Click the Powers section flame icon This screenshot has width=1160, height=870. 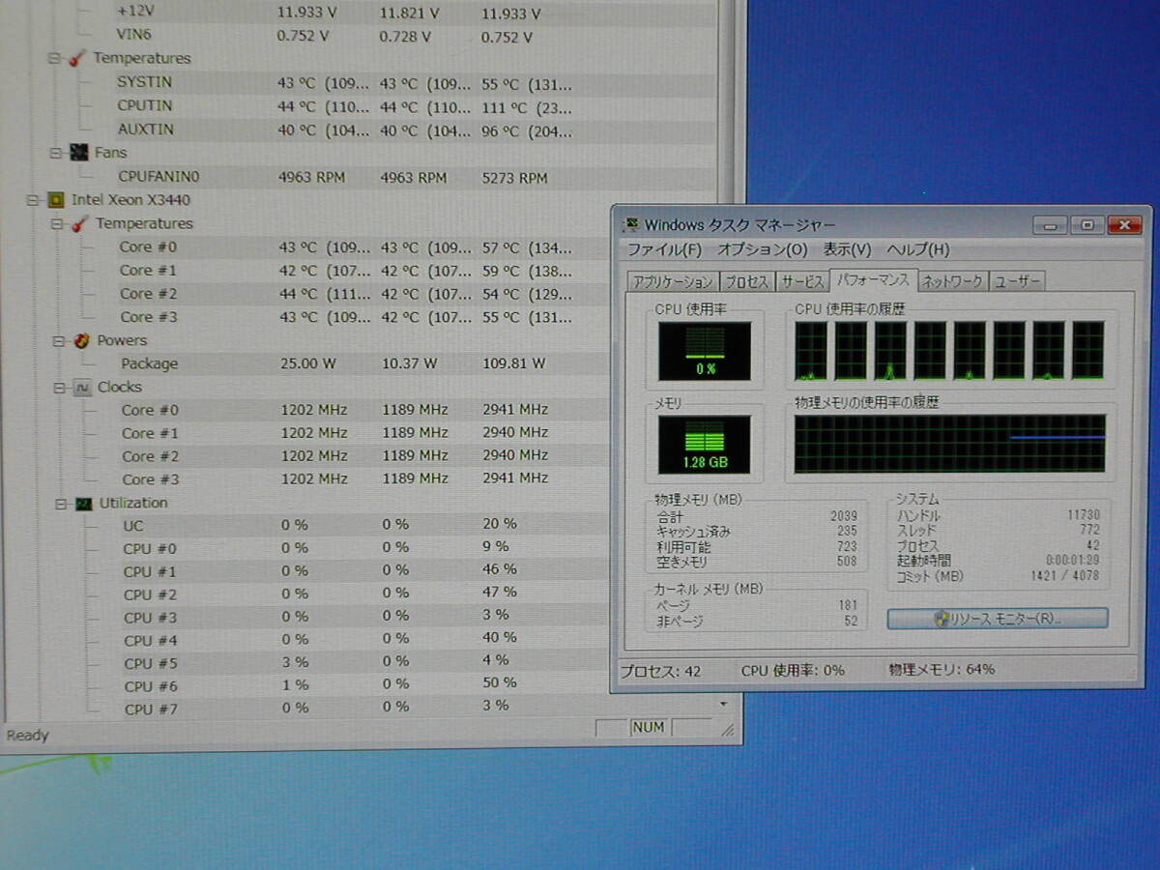pyautogui.click(x=83, y=340)
